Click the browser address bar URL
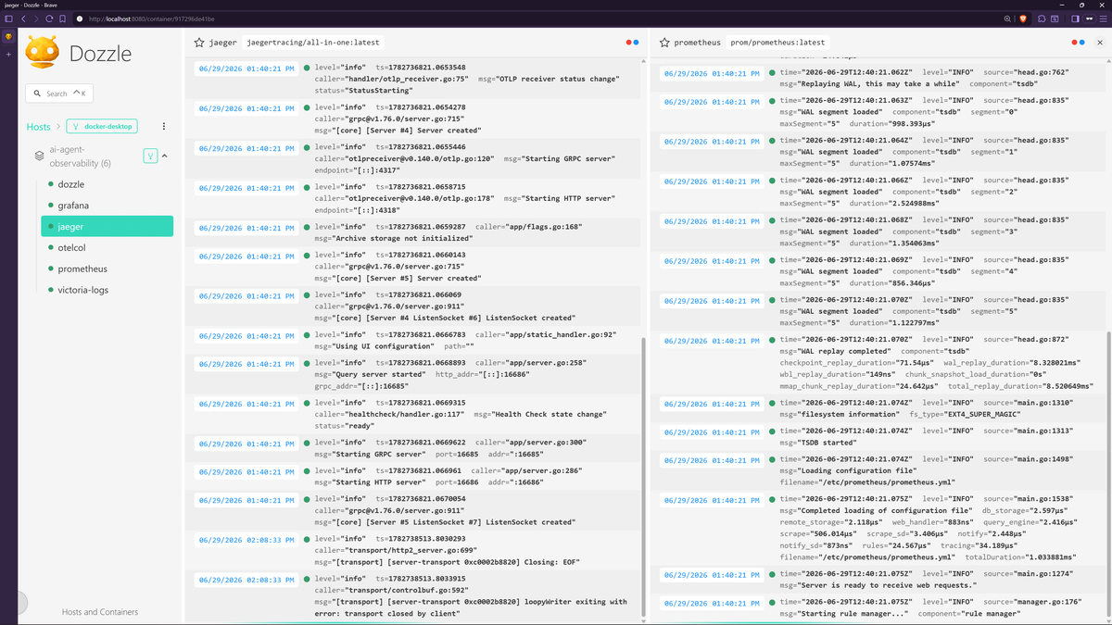The width and height of the screenshot is (1112, 625). (152, 19)
